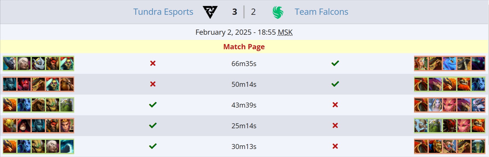Click Crystal Maiden icon in 43m39s game
Screen dimensions: 489x157
[x=435, y=105]
